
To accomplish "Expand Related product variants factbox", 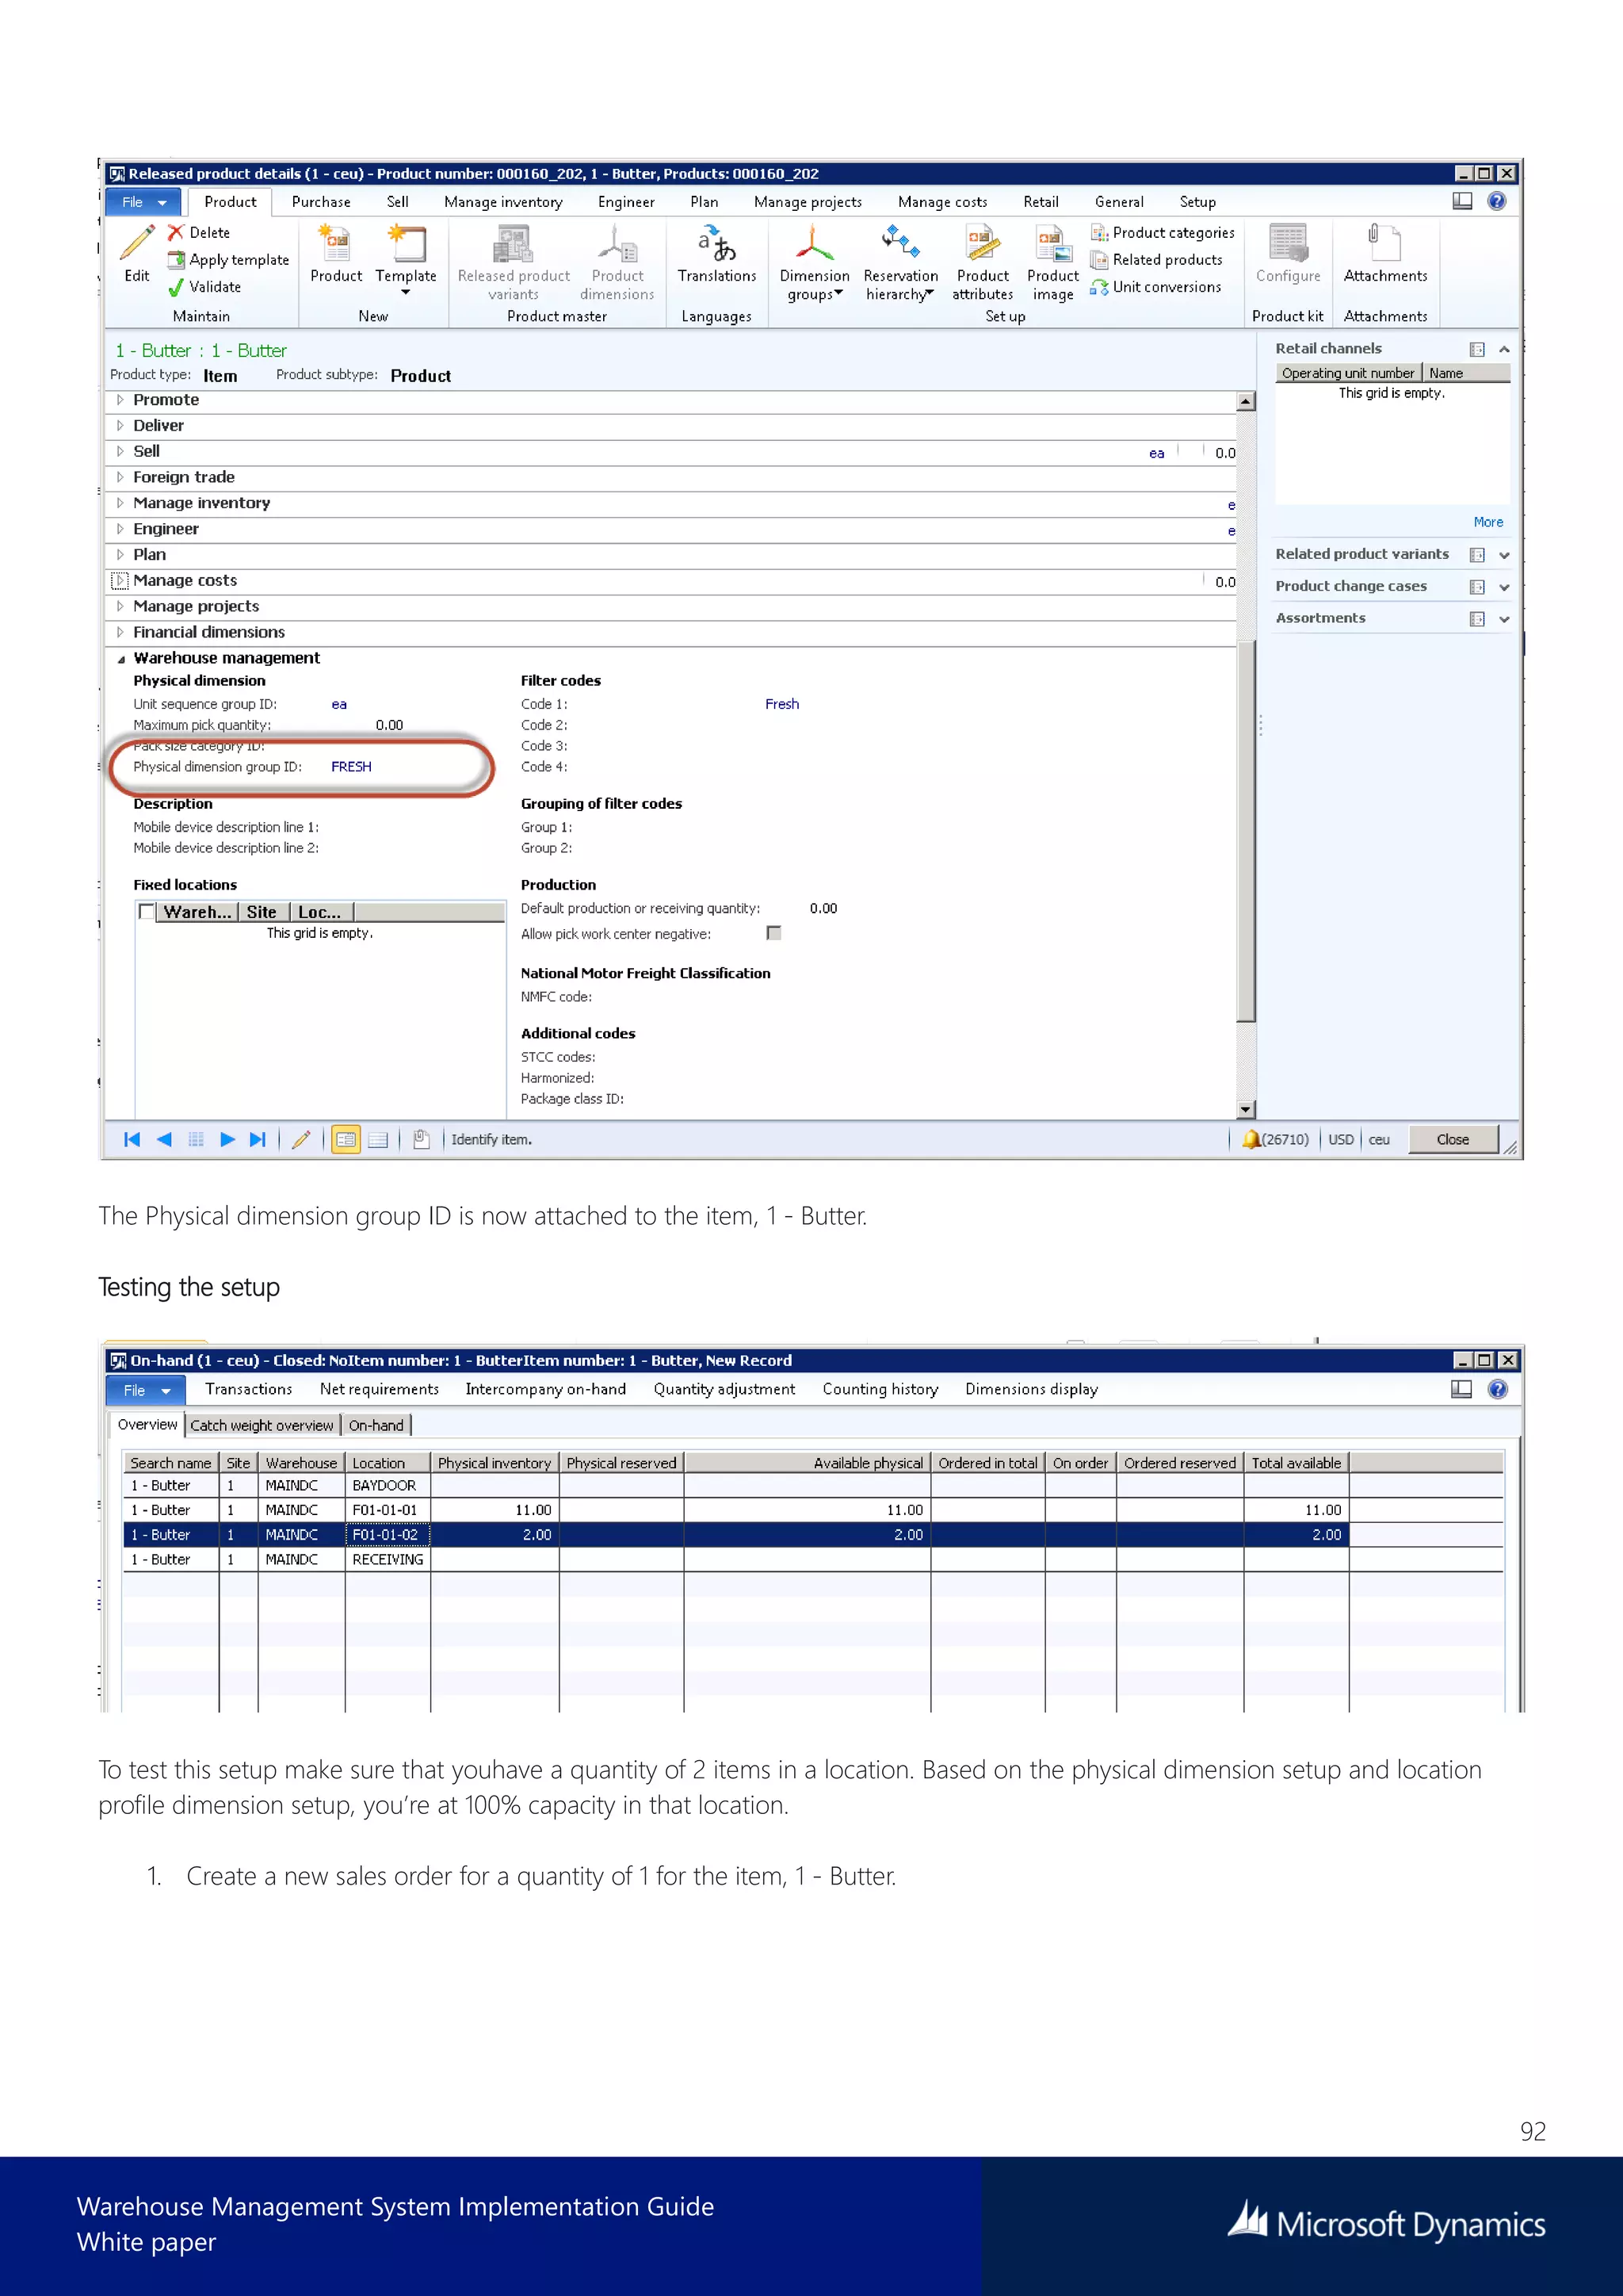I will click(x=1504, y=555).
